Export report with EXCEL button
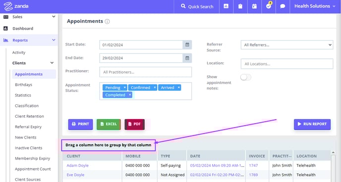The width and height of the screenshot is (341, 182). tap(109, 124)
